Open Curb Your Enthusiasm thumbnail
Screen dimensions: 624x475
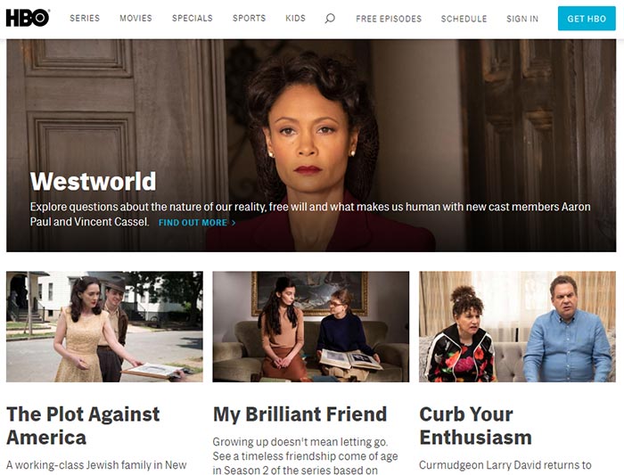(x=517, y=326)
